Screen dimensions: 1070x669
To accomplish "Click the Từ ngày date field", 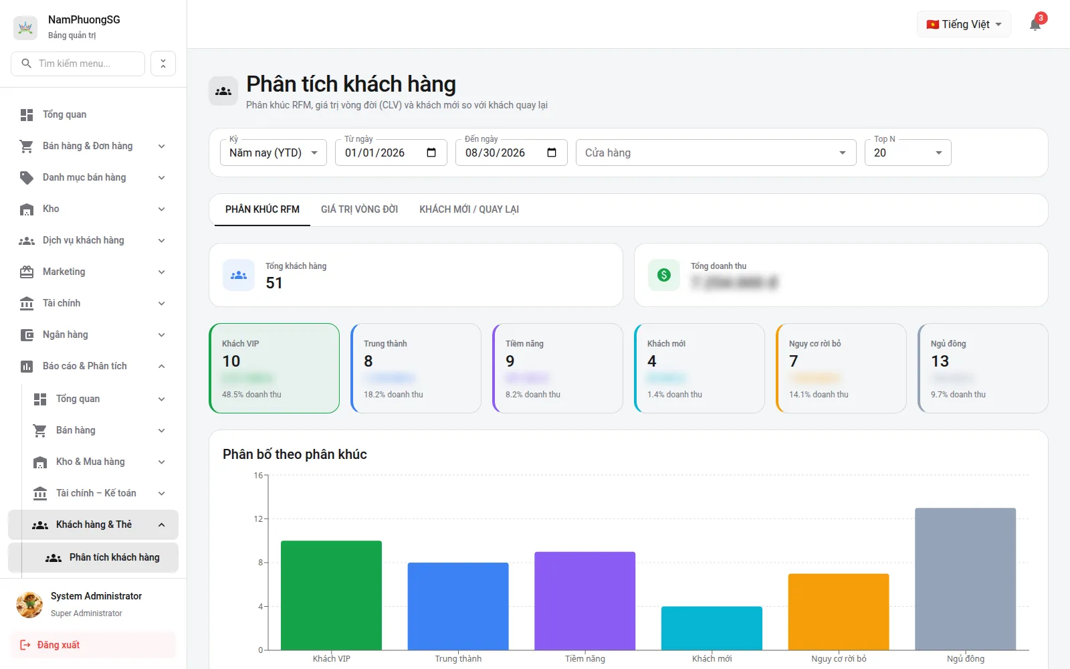I will (391, 153).
